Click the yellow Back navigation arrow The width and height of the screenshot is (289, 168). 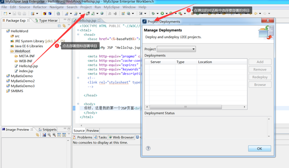click(256, 13)
